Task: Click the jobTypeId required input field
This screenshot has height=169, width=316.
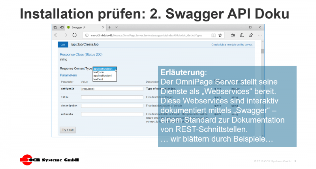Action: coord(112,89)
